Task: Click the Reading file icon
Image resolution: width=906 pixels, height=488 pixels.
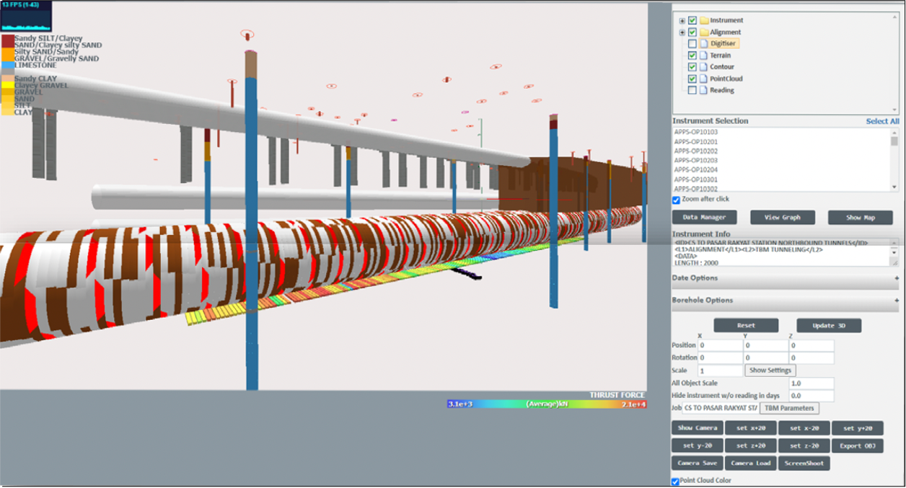Action: click(703, 90)
